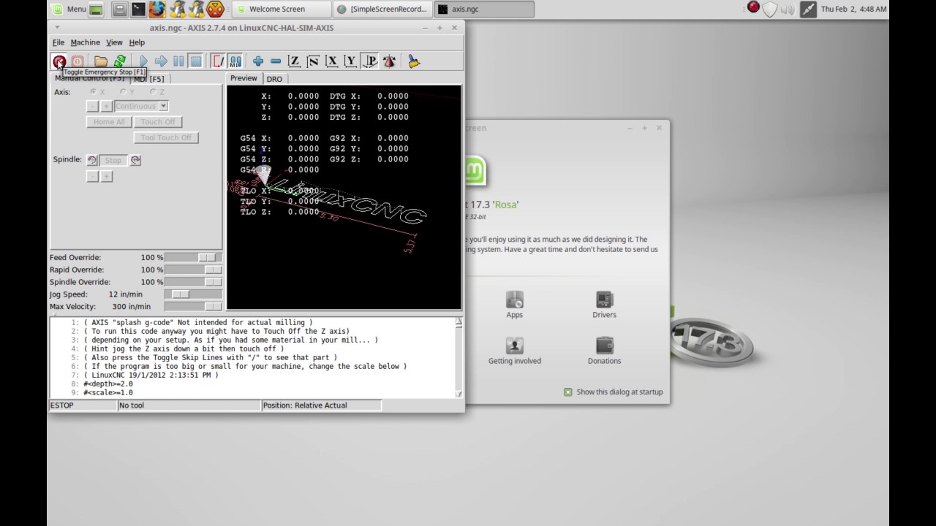Stop program execution in toolbar

[196, 61]
